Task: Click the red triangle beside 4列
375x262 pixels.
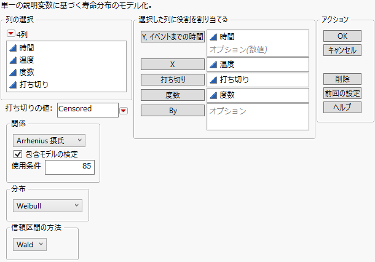Action: (x=10, y=34)
